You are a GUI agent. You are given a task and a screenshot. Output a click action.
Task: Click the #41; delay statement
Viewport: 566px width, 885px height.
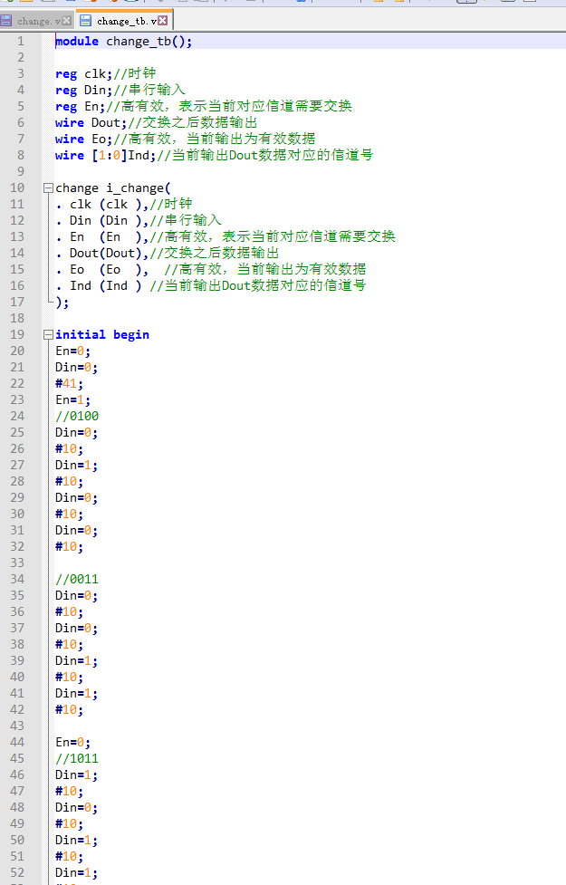point(67,383)
